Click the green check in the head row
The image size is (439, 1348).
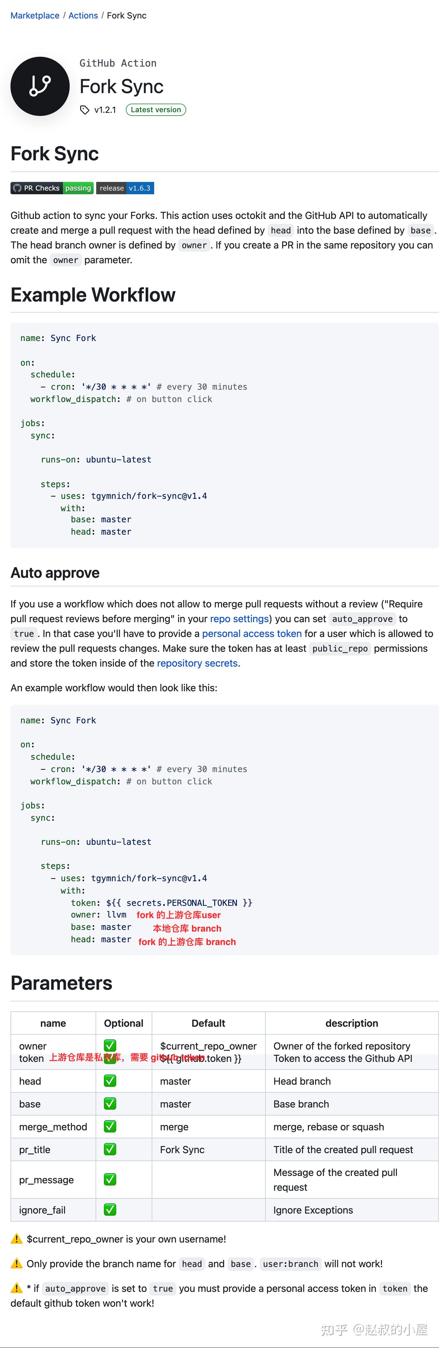click(x=110, y=1081)
